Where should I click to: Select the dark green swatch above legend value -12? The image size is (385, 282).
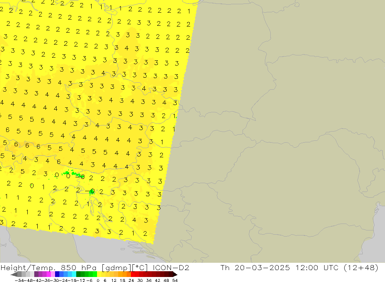coord(78,274)
